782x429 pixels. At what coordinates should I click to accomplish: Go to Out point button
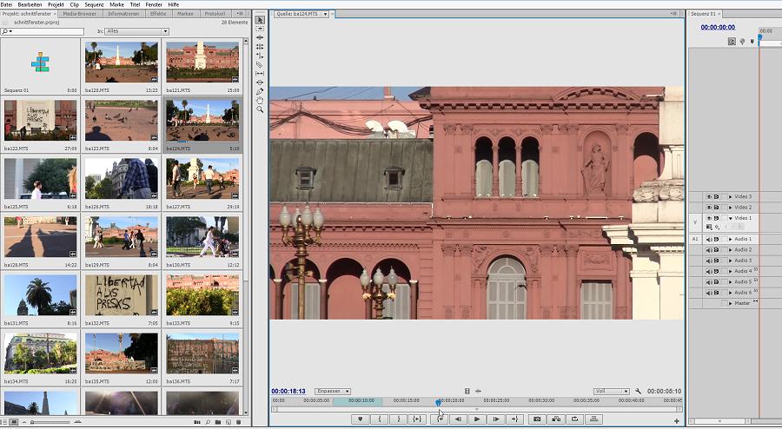tap(515, 419)
